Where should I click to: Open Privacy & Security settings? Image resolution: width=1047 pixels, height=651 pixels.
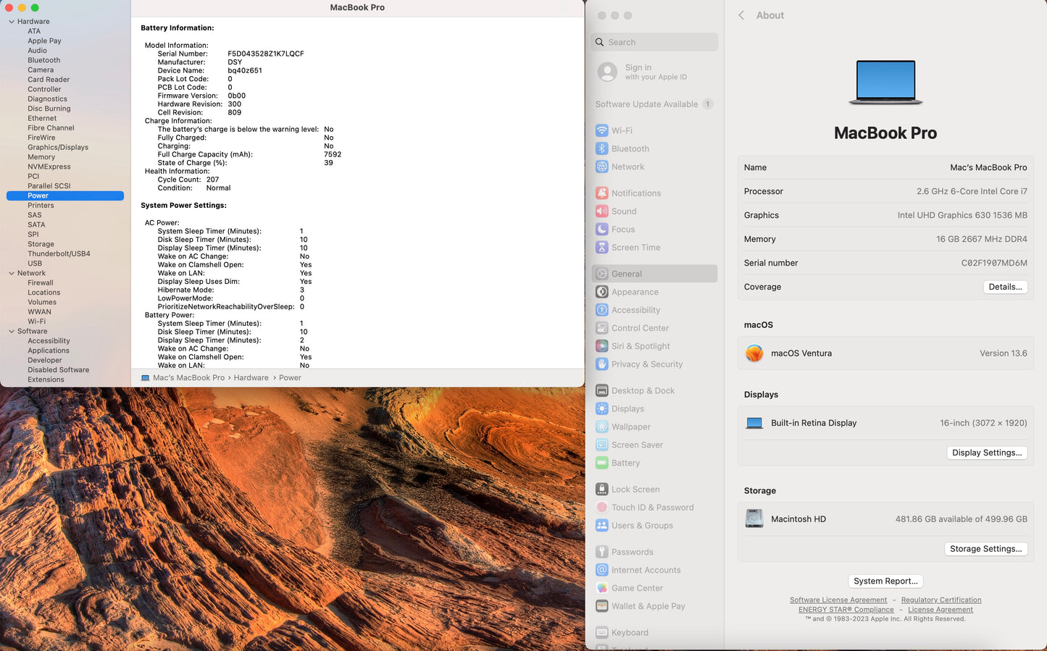(646, 364)
